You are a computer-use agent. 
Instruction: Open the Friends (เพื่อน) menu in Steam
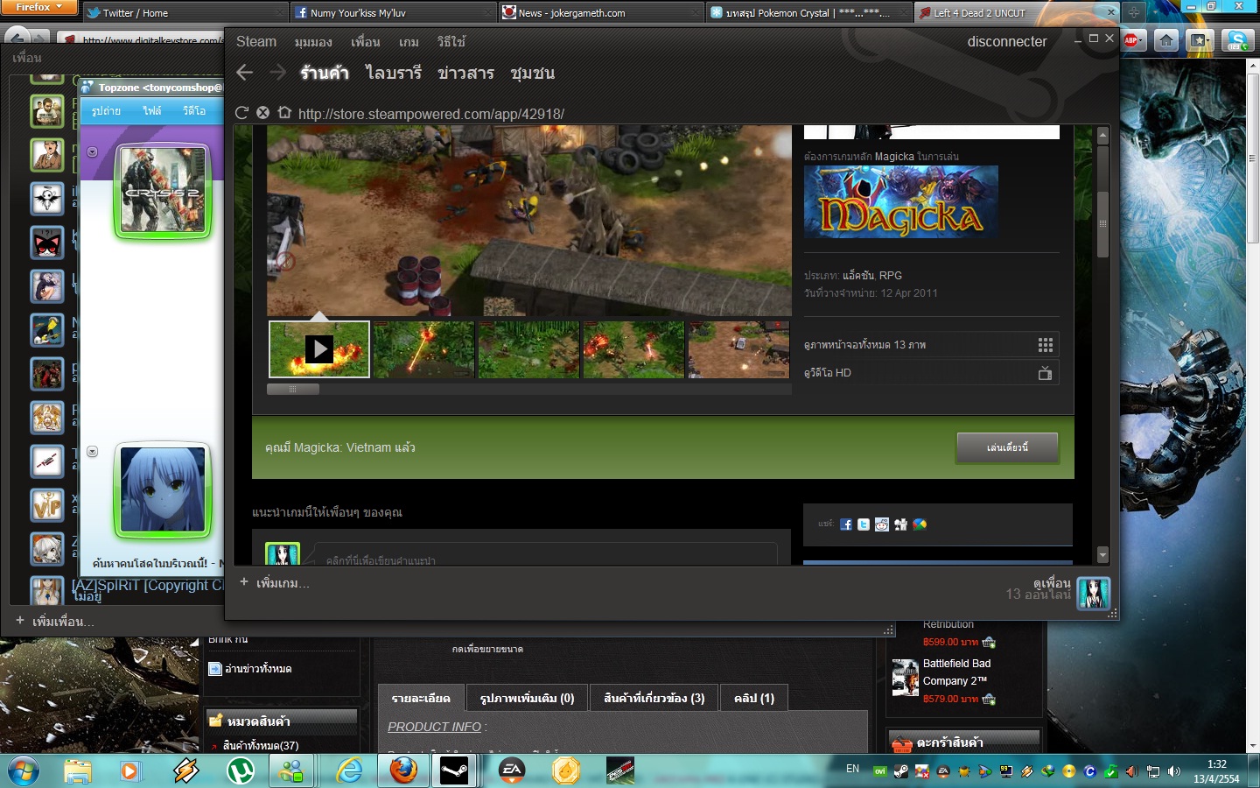[366, 41]
